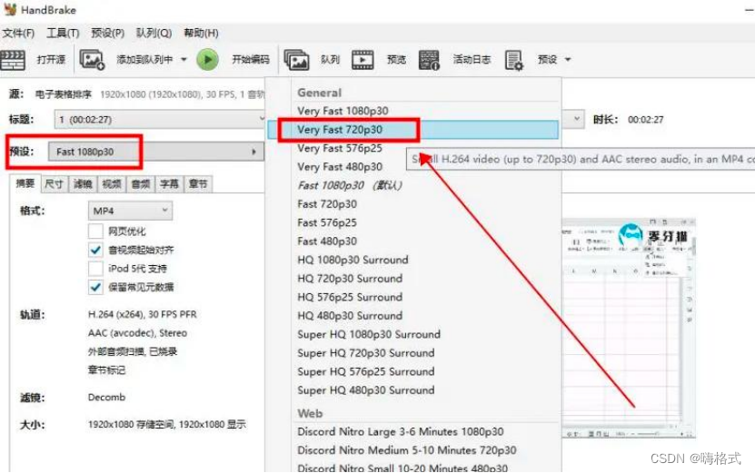Click the 打开源 toolbar label
Screen dimensions: 755x473
coord(51,60)
